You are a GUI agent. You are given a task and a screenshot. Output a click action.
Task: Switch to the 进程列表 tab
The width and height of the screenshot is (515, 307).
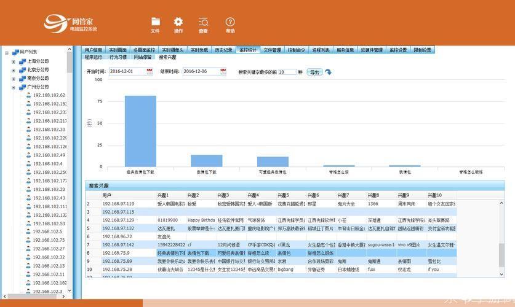(x=321, y=50)
